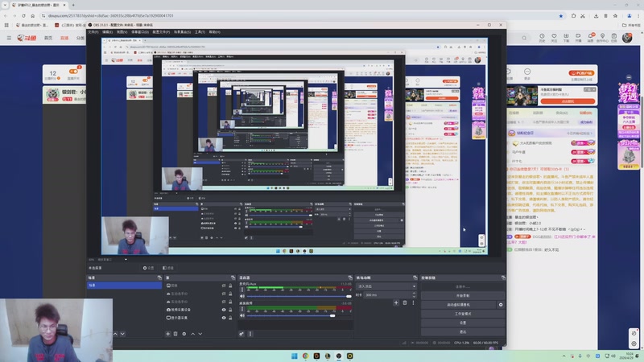Increase transition duration with up arrow
This screenshot has height=362, width=644.
(x=414, y=293)
